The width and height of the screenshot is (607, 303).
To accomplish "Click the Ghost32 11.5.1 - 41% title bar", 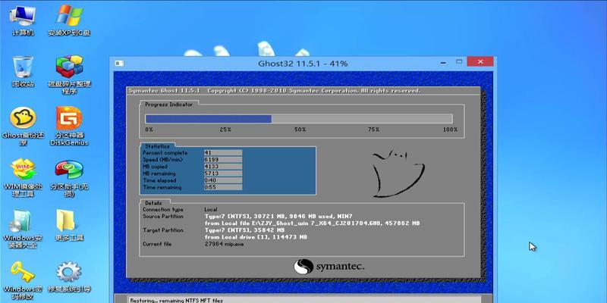I will 303,63.
